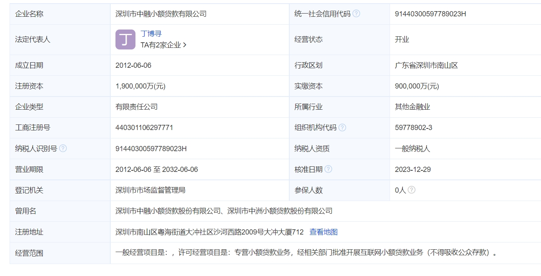This screenshot has height=276, width=541.
Task: Click the purple 丁 avatar icon
Action: point(125,39)
